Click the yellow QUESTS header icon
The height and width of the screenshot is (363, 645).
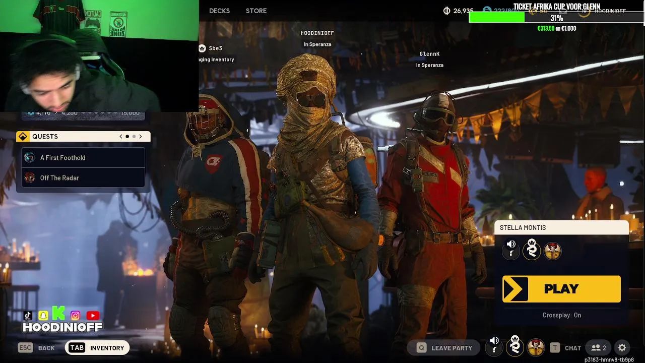coord(22,137)
